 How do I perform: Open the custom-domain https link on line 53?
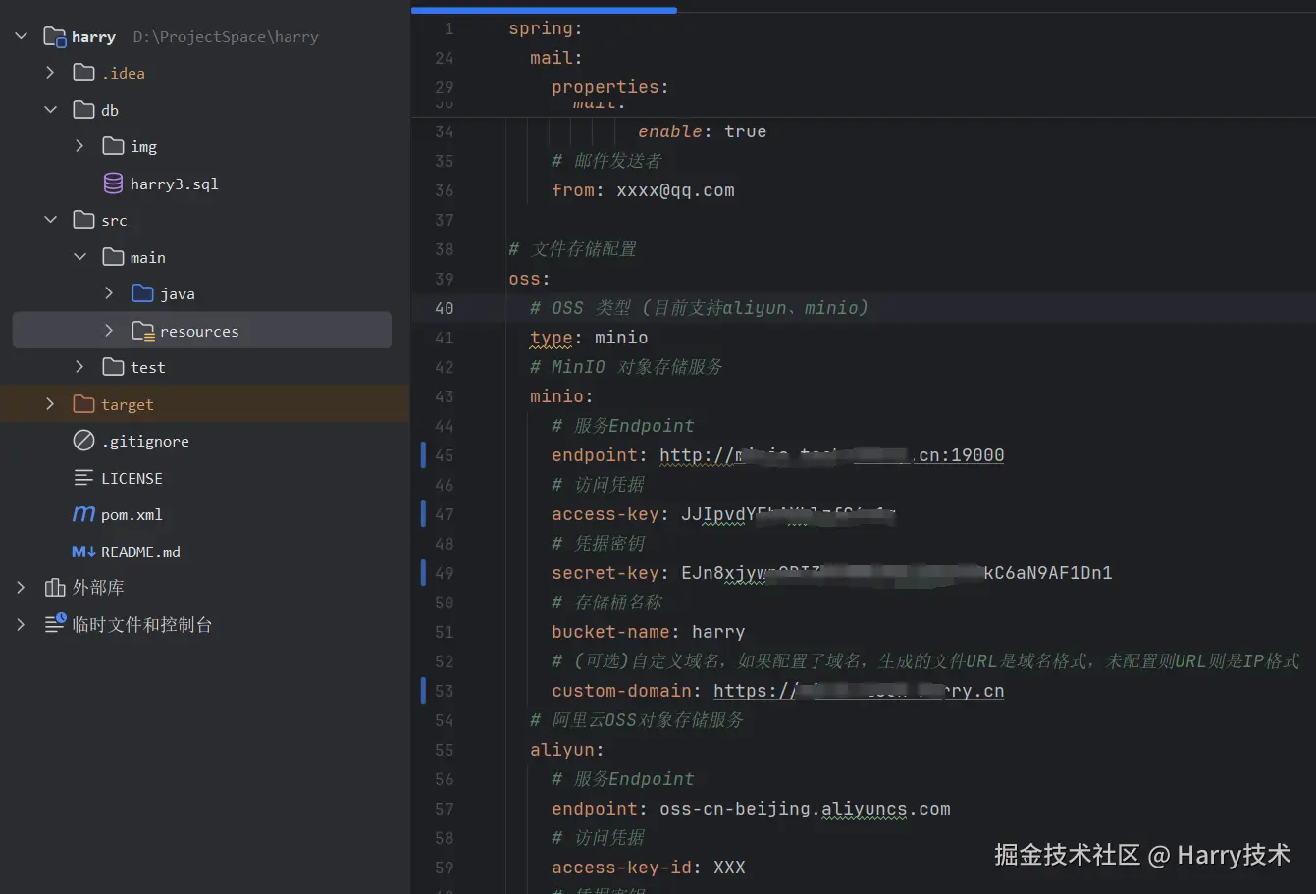[859, 691]
